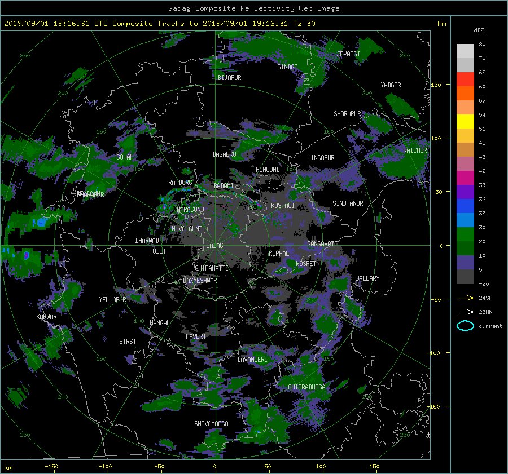508x474 pixels.
Task: Click the HANGAL city label
Action: coord(160,323)
